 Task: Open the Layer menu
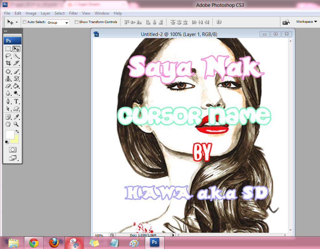pyautogui.click(x=45, y=13)
